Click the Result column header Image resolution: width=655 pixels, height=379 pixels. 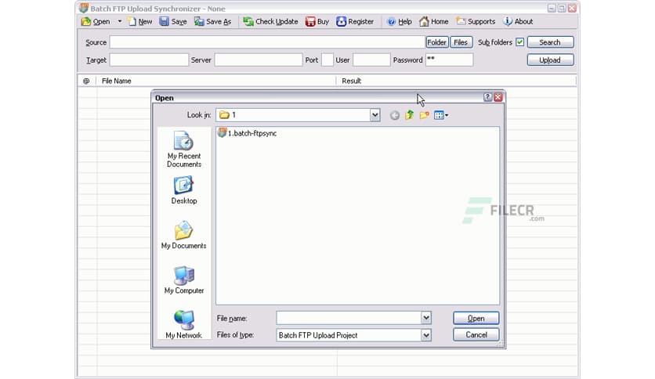coord(456,81)
